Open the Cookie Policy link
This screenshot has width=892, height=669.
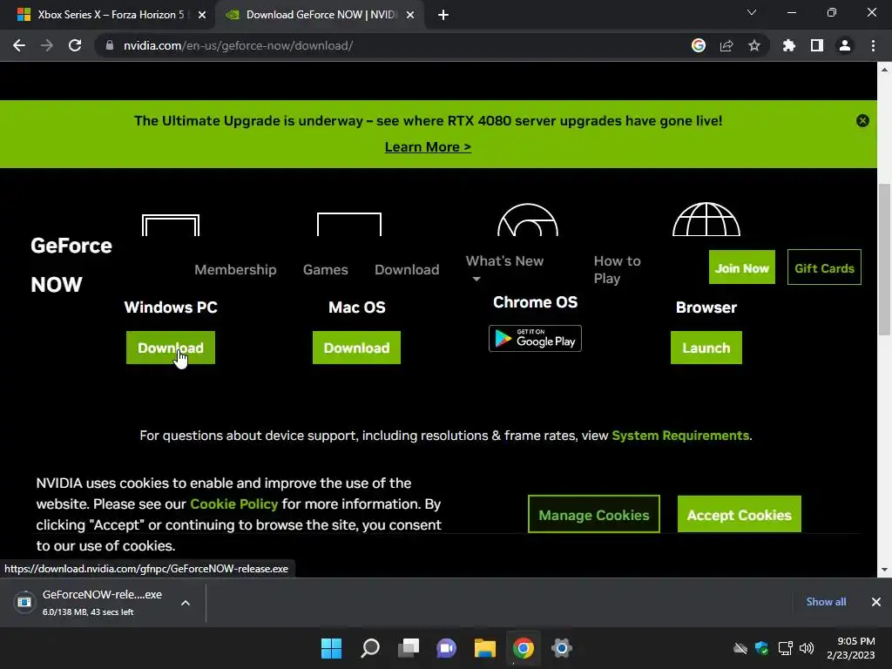(x=233, y=504)
